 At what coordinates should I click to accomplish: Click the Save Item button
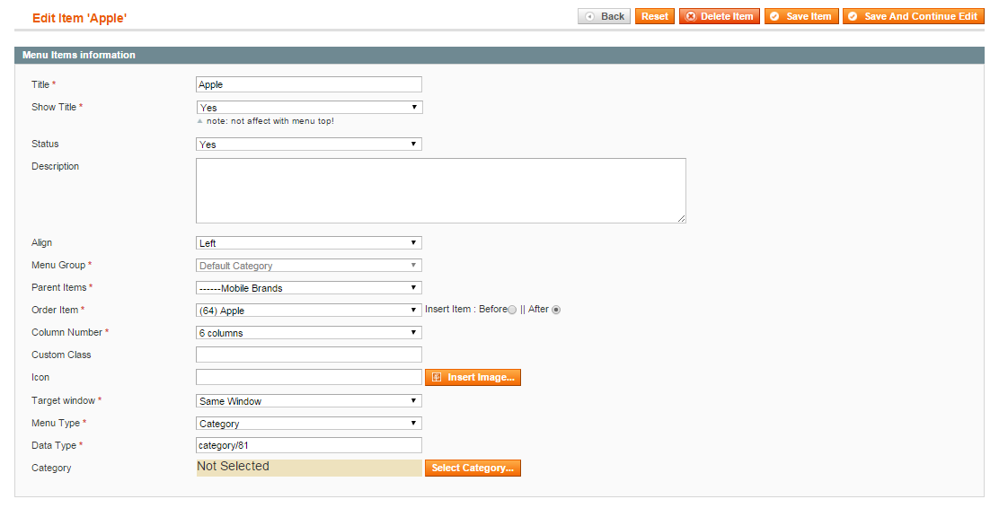coord(800,16)
